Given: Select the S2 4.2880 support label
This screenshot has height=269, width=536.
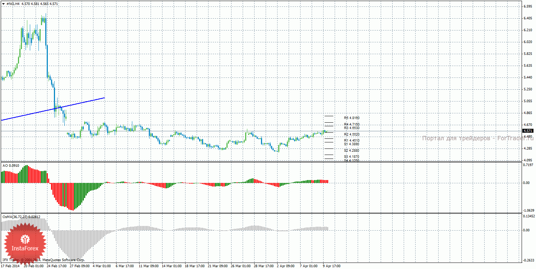Looking at the screenshot, I should click(352, 151).
